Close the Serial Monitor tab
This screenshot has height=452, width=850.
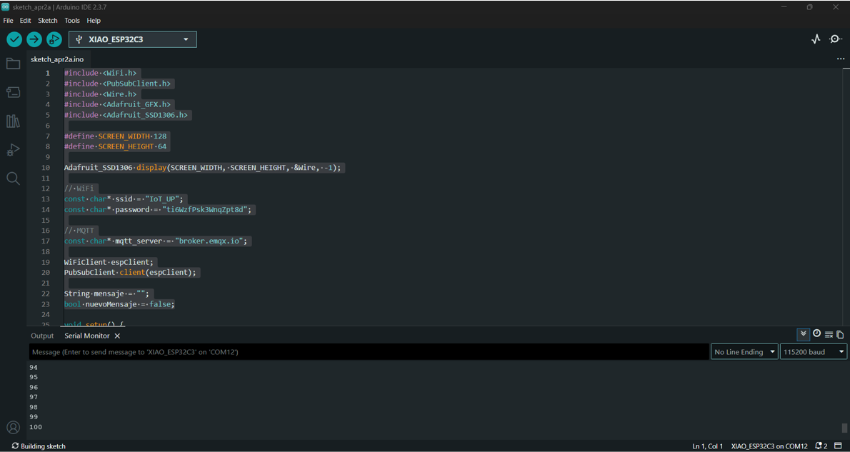click(117, 336)
